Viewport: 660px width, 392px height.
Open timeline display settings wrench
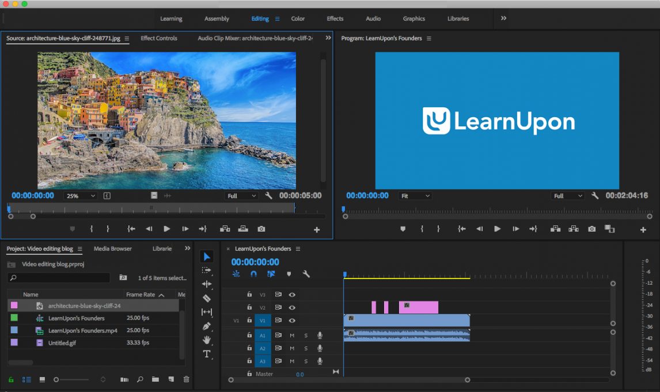tap(306, 274)
